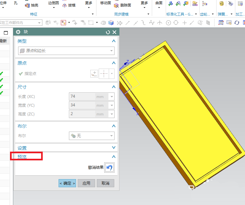Click the second standardization tool icon
This screenshot has height=205, width=245.
point(178,4)
